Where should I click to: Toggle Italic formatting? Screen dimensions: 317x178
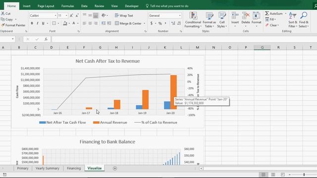pyautogui.click(x=38, y=23)
